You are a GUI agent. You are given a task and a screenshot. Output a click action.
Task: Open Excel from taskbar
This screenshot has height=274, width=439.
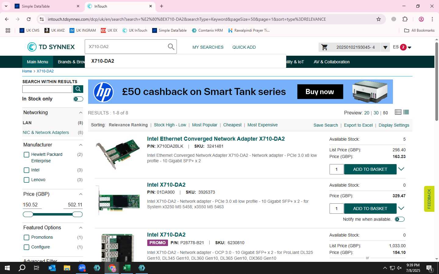click(127, 268)
